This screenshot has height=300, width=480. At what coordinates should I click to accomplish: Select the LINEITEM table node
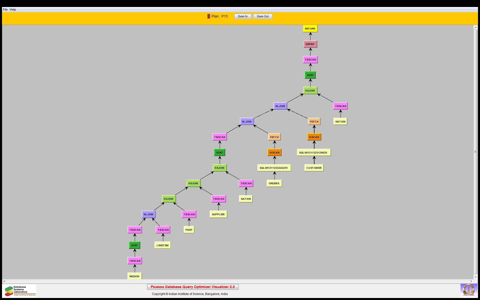162,245
